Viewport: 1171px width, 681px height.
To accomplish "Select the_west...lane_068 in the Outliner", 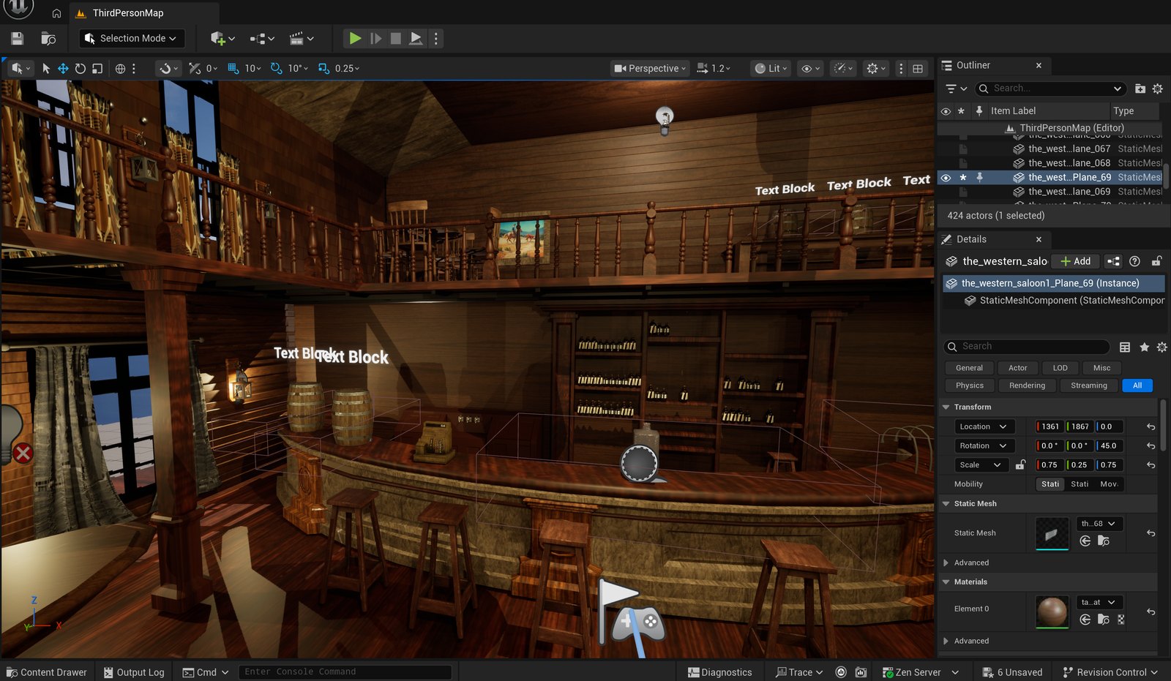I will click(x=1069, y=163).
